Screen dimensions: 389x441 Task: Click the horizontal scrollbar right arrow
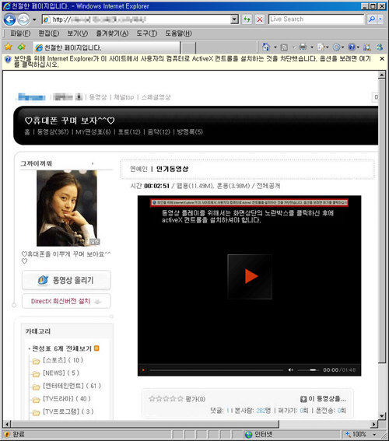pyautogui.click(x=373, y=424)
